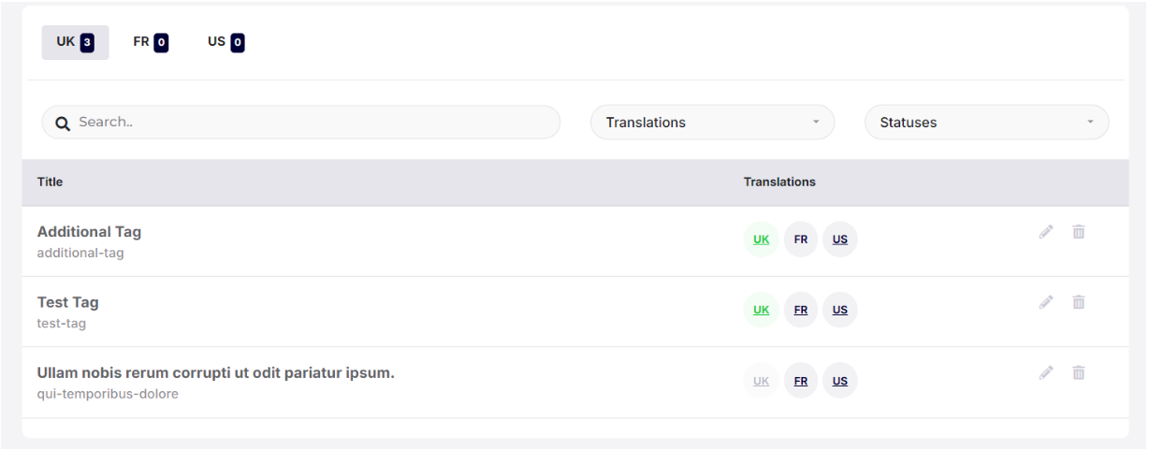Click the search magnifier icon

[x=63, y=123]
